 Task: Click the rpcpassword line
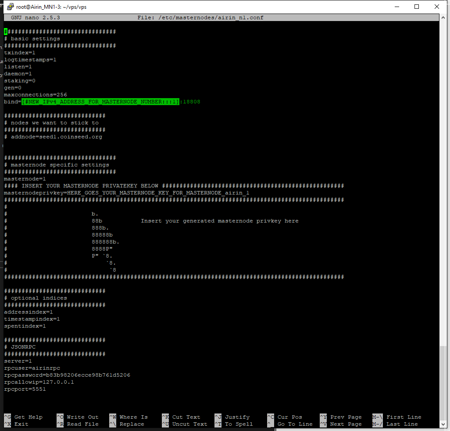pos(67,375)
